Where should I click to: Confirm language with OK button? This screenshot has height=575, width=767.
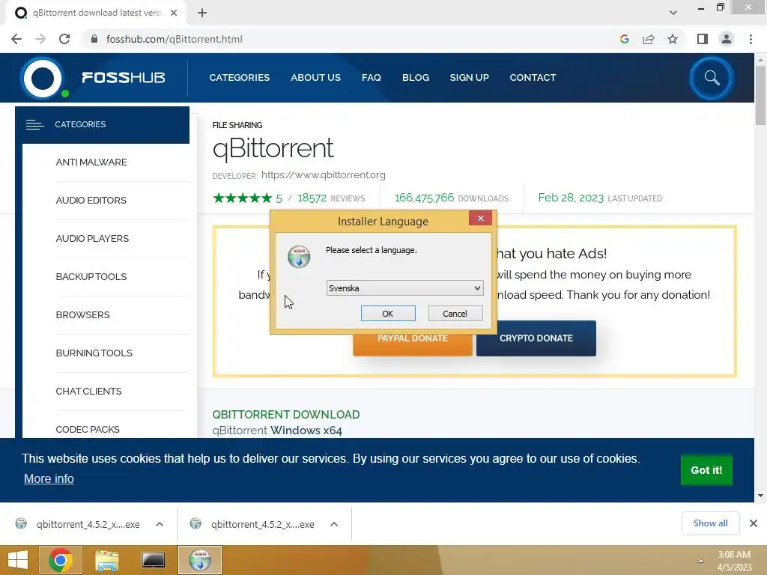pos(388,314)
